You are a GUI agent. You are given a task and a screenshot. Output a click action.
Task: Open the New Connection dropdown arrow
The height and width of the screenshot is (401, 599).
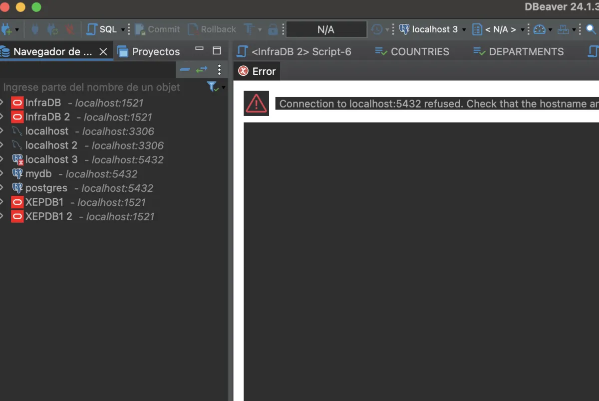[x=17, y=30]
